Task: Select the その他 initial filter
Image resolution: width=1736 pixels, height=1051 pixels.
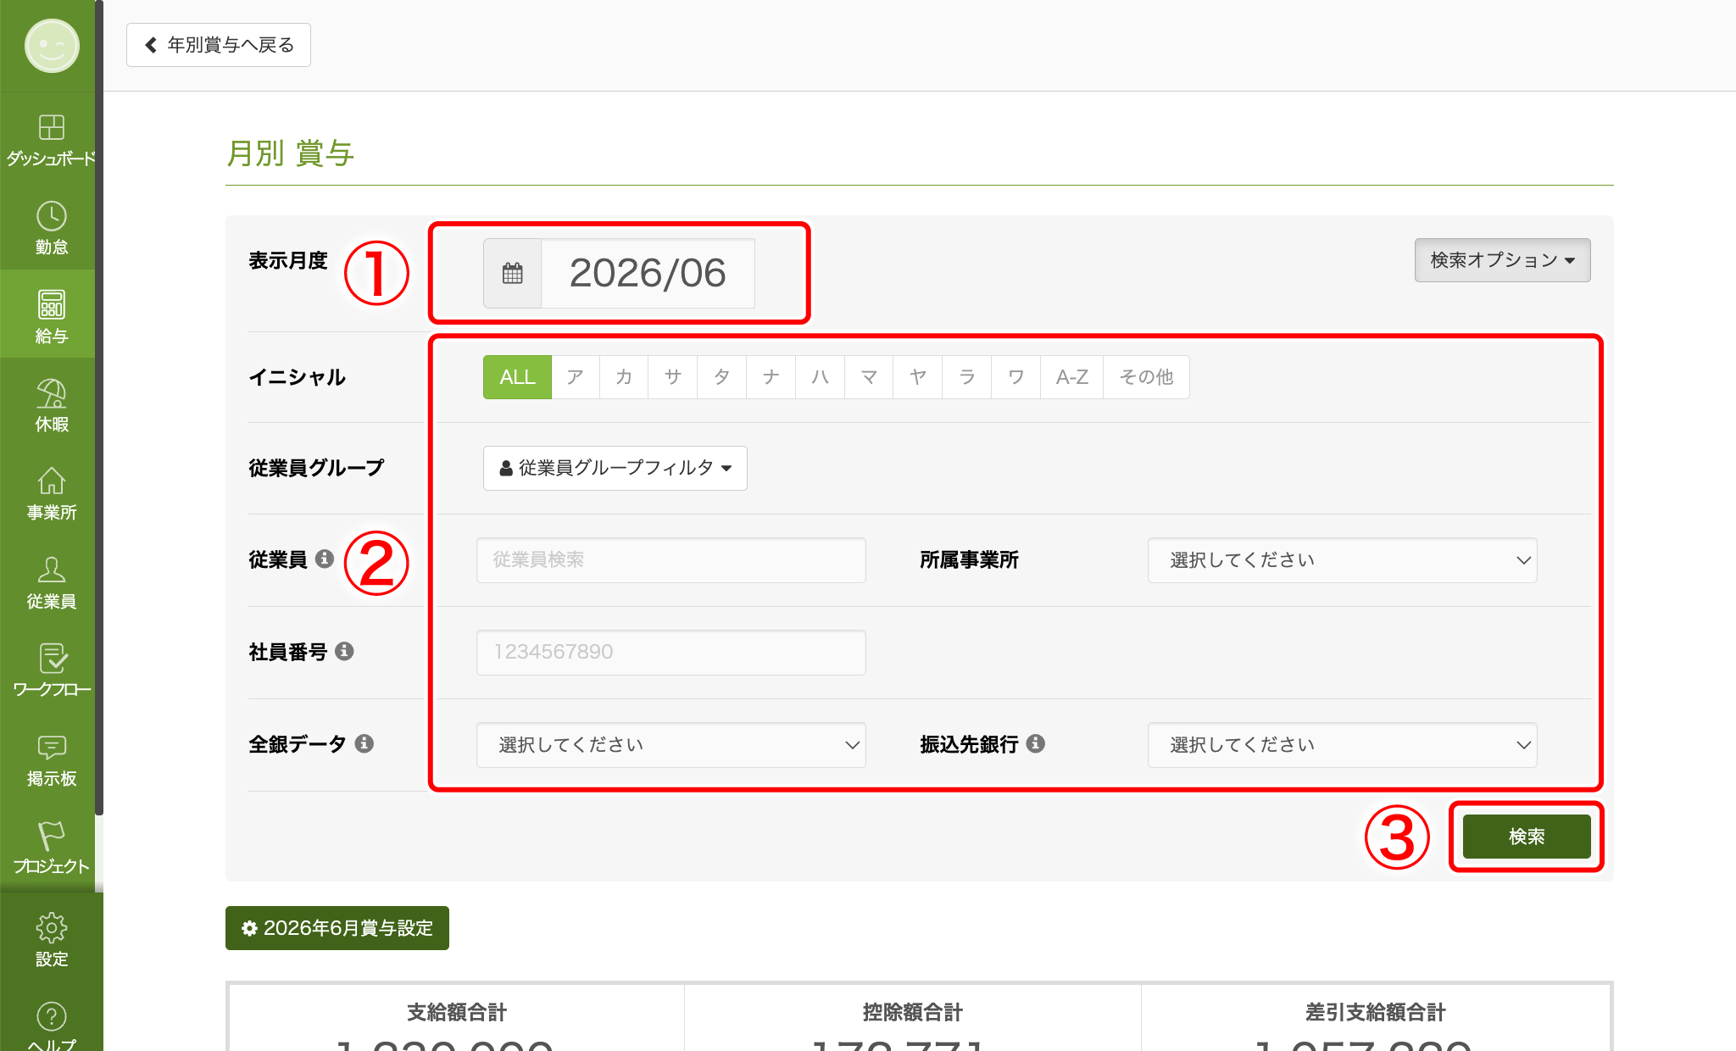Action: pyautogui.click(x=1146, y=377)
